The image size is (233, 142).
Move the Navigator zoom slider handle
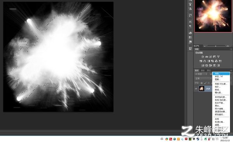pos(216,46)
